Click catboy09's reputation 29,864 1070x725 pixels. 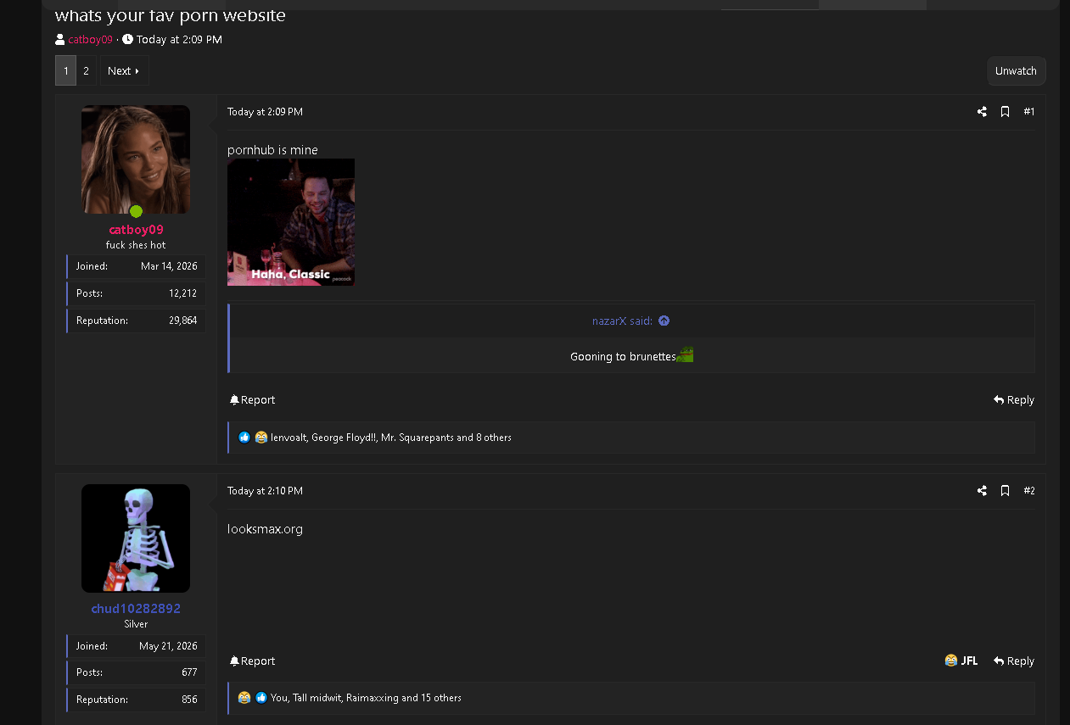182,321
